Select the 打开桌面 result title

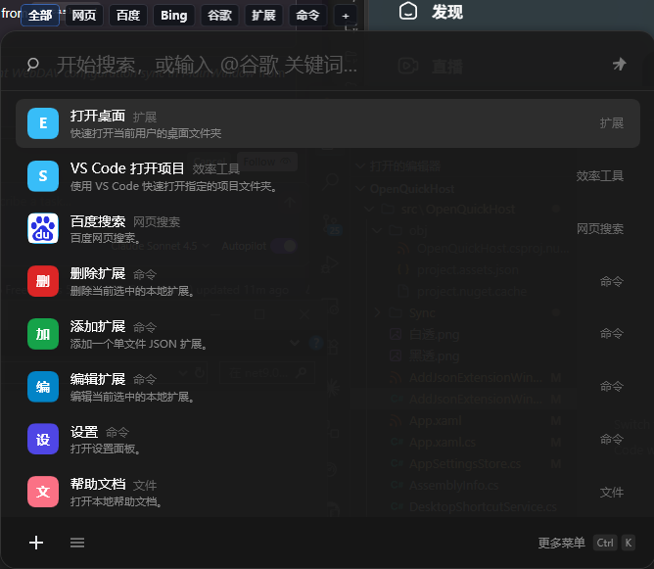tap(98, 116)
